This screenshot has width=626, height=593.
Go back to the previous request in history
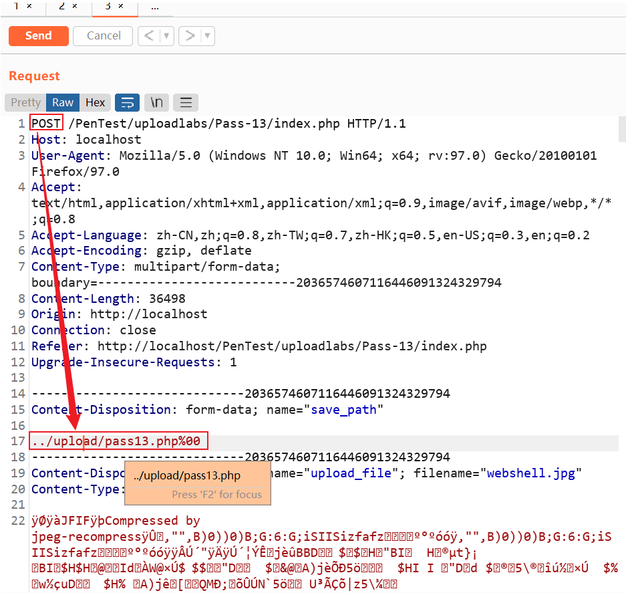[149, 36]
